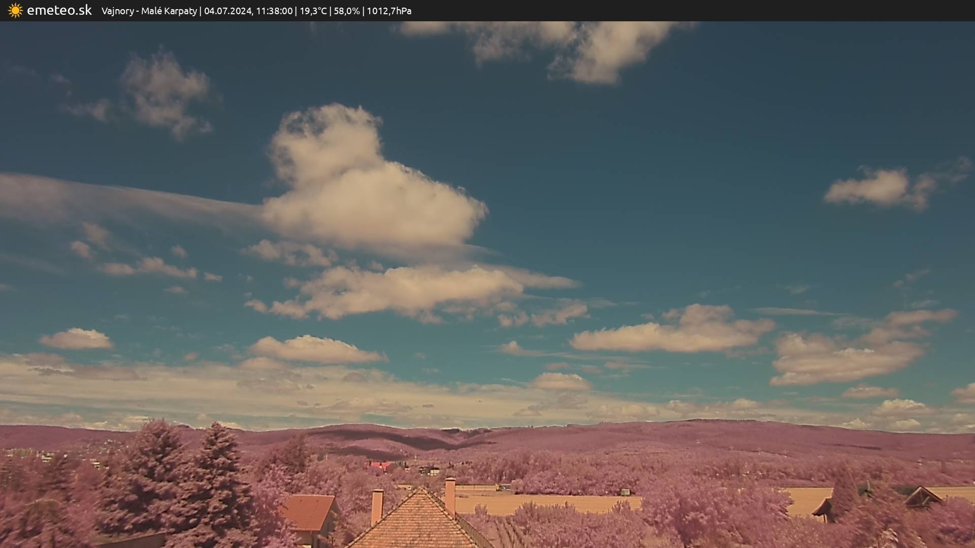Image resolution: width=975 pixels, height=548 pixels.
Task: Click the Vajnory - Malé Karpaty location label
Action: [x=149, y=11]
